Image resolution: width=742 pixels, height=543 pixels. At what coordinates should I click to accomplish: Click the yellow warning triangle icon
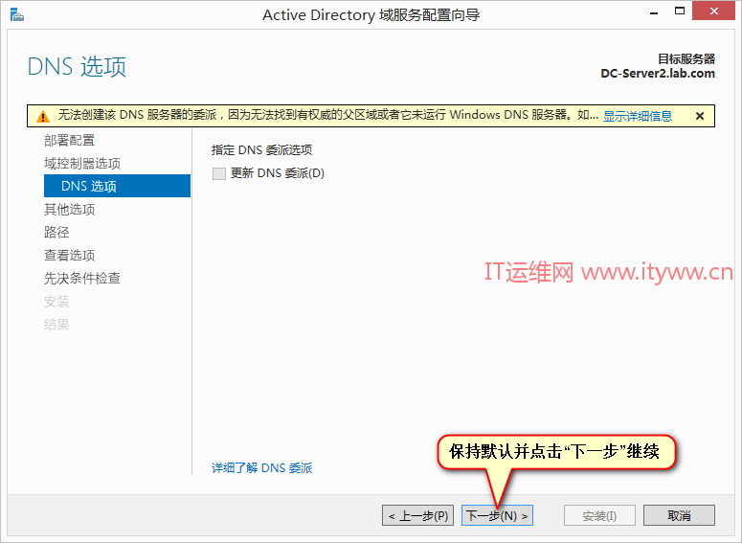43,116
